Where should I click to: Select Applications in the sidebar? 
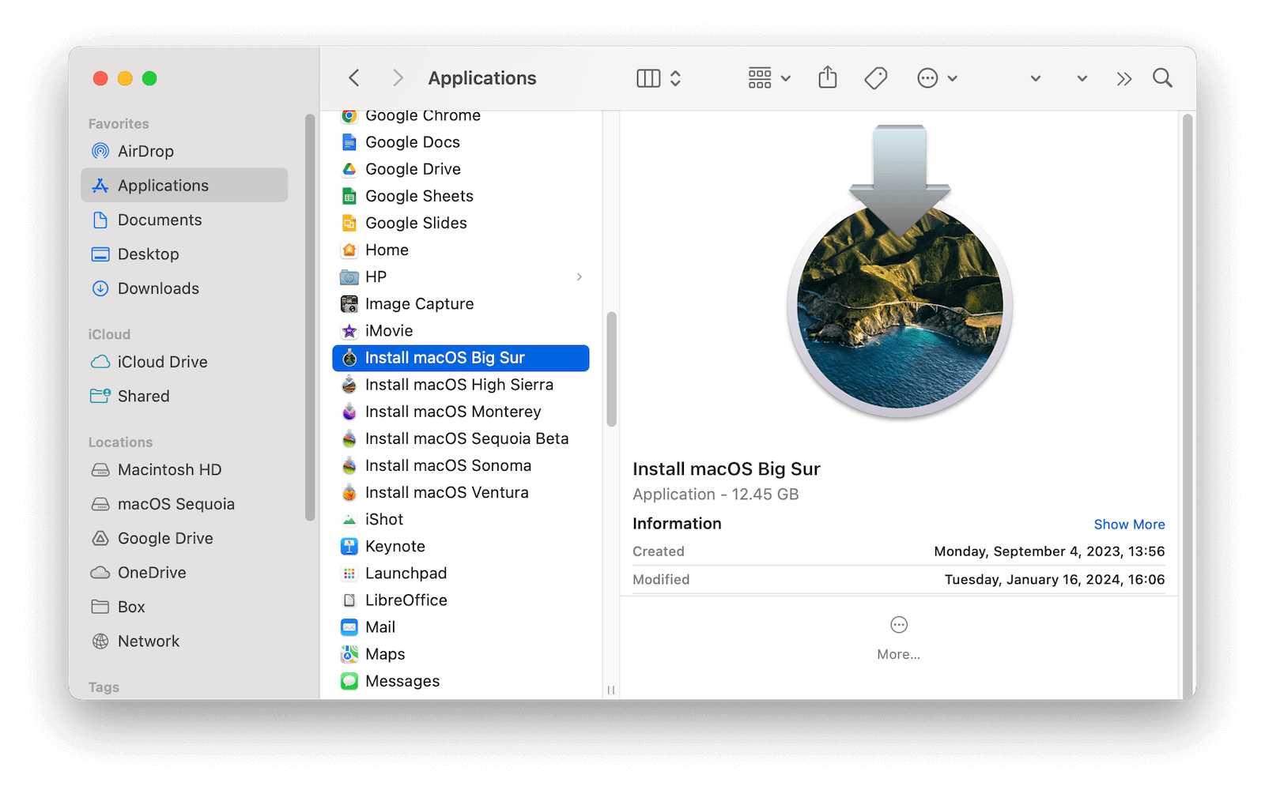[184, 185]
